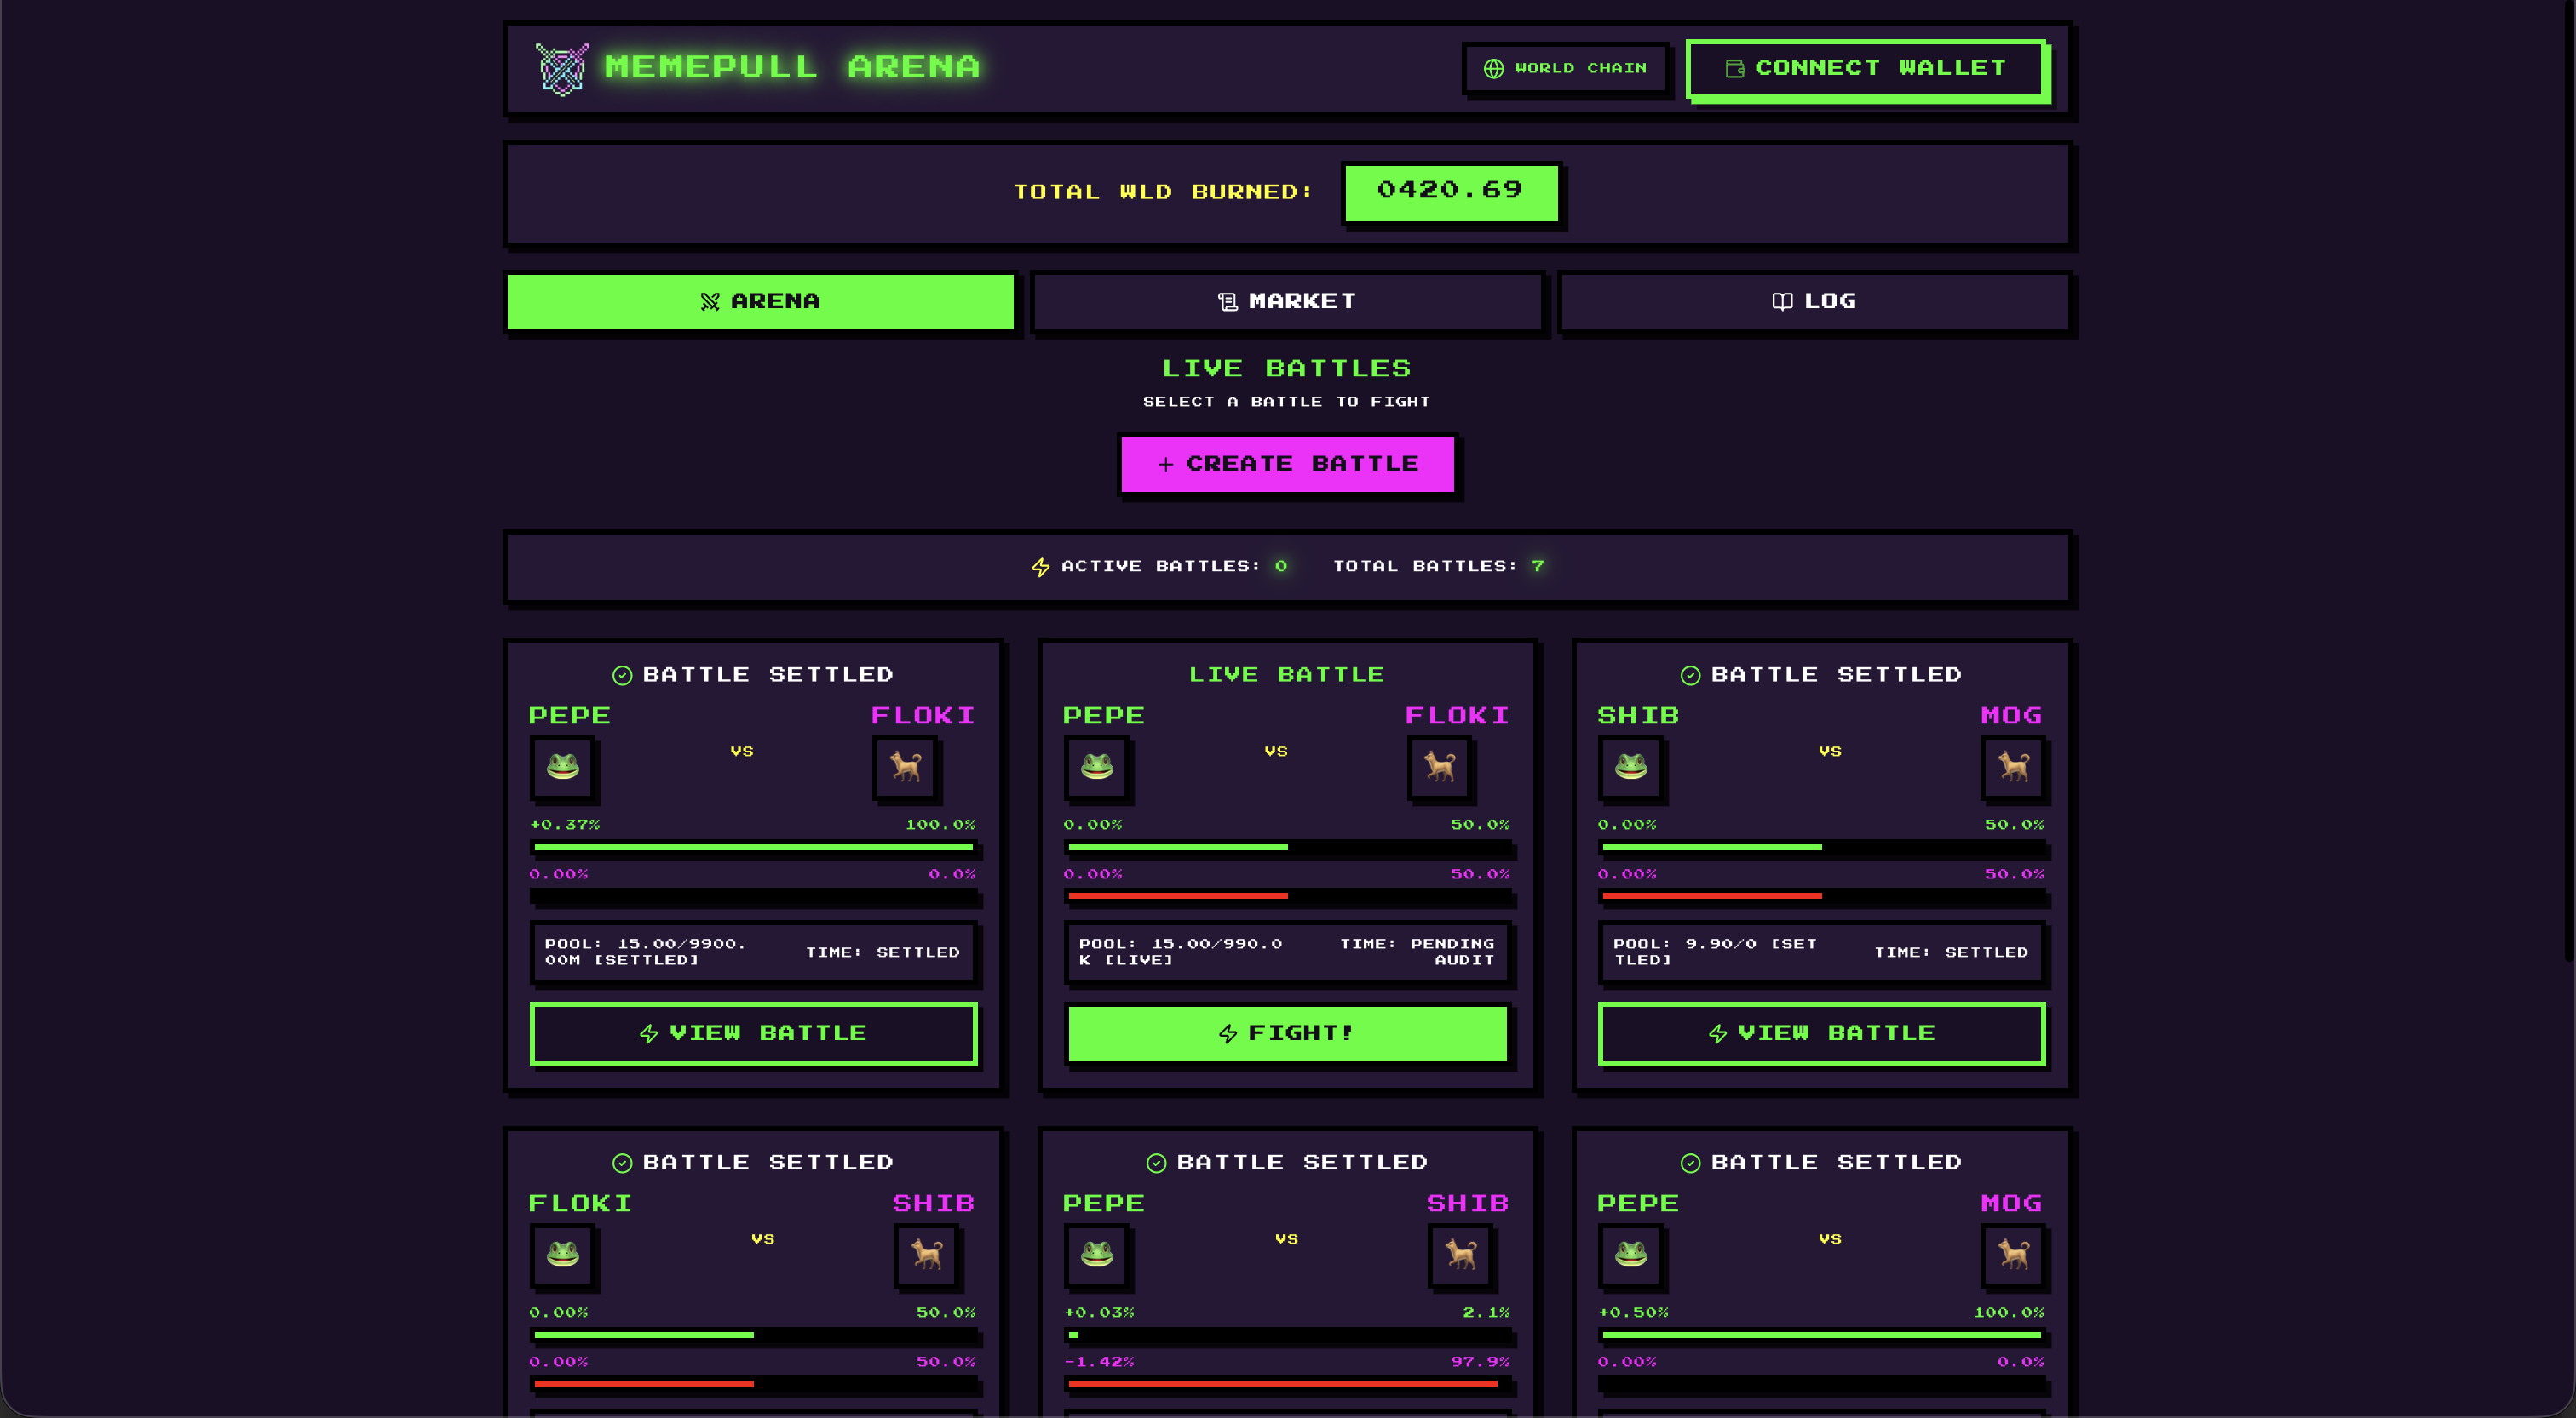Click FLOKI dog avatar in settled PEPE vs FLOKI card
Viewport: 2576px width, 1418px height.
[x=906, y=768]
